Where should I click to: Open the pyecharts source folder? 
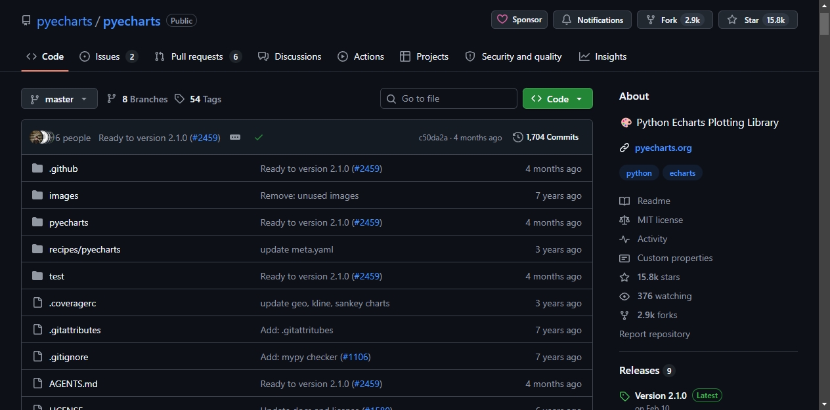click(x=69, y=222)
